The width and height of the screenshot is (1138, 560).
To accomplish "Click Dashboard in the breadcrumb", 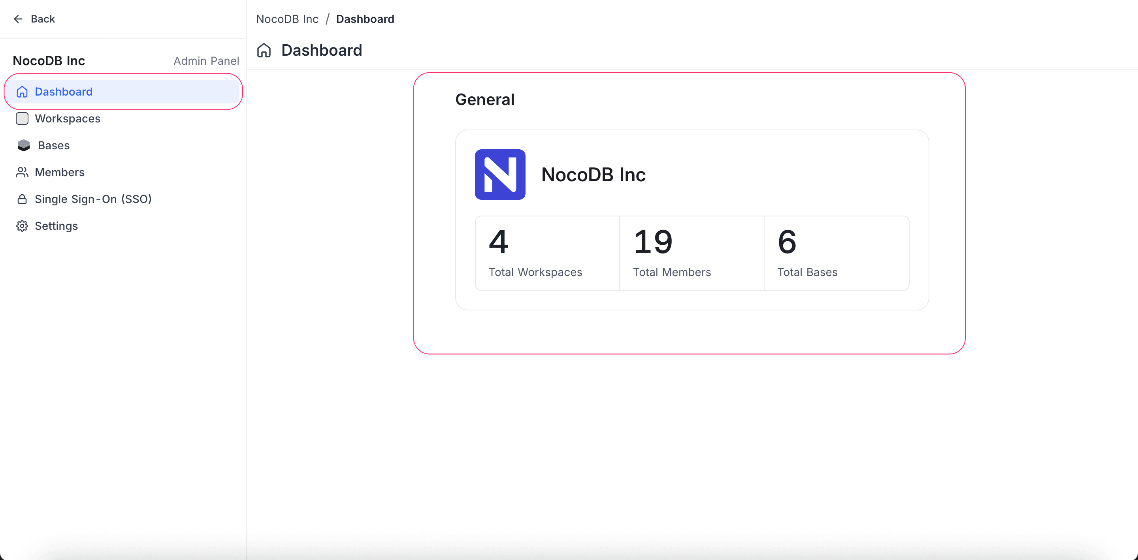I will (365, 19).
